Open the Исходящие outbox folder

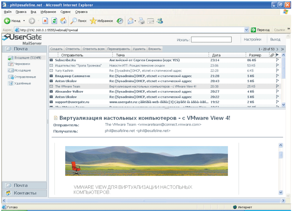click(x=19, y=70)
